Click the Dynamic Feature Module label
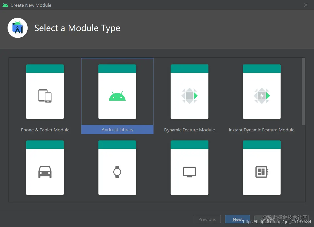This screenshot has width=314, height=227. coord(190,130)
